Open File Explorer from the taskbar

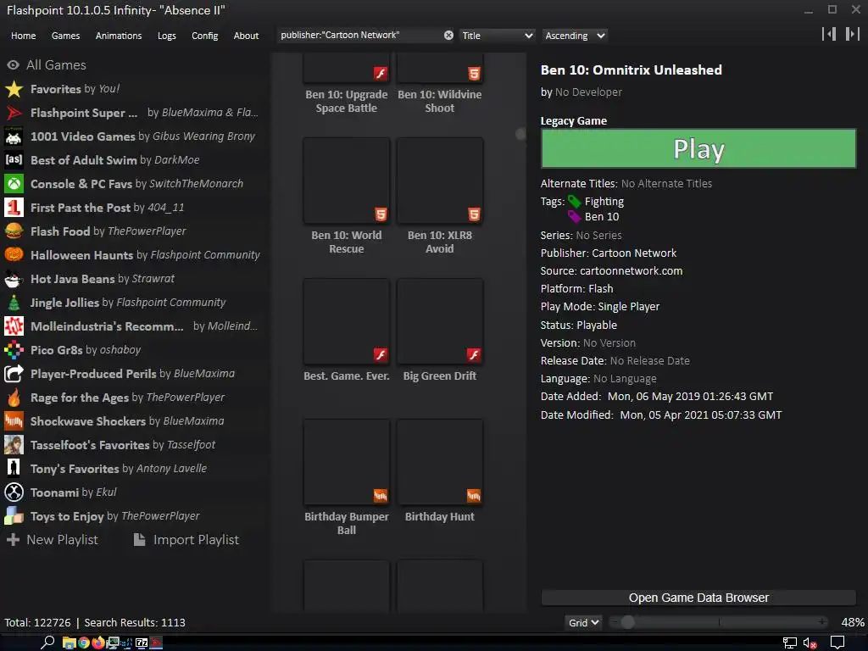[x=69, y=643]
